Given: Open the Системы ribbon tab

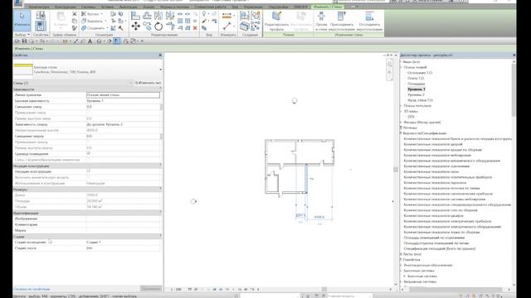Looking at the screenshot, I should pyautogui.click(x=88, y=7).
